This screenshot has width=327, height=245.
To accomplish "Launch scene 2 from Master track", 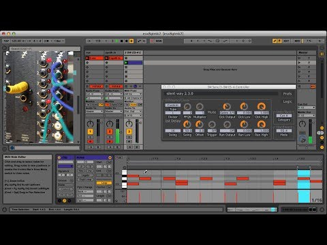I will (300, 63).
